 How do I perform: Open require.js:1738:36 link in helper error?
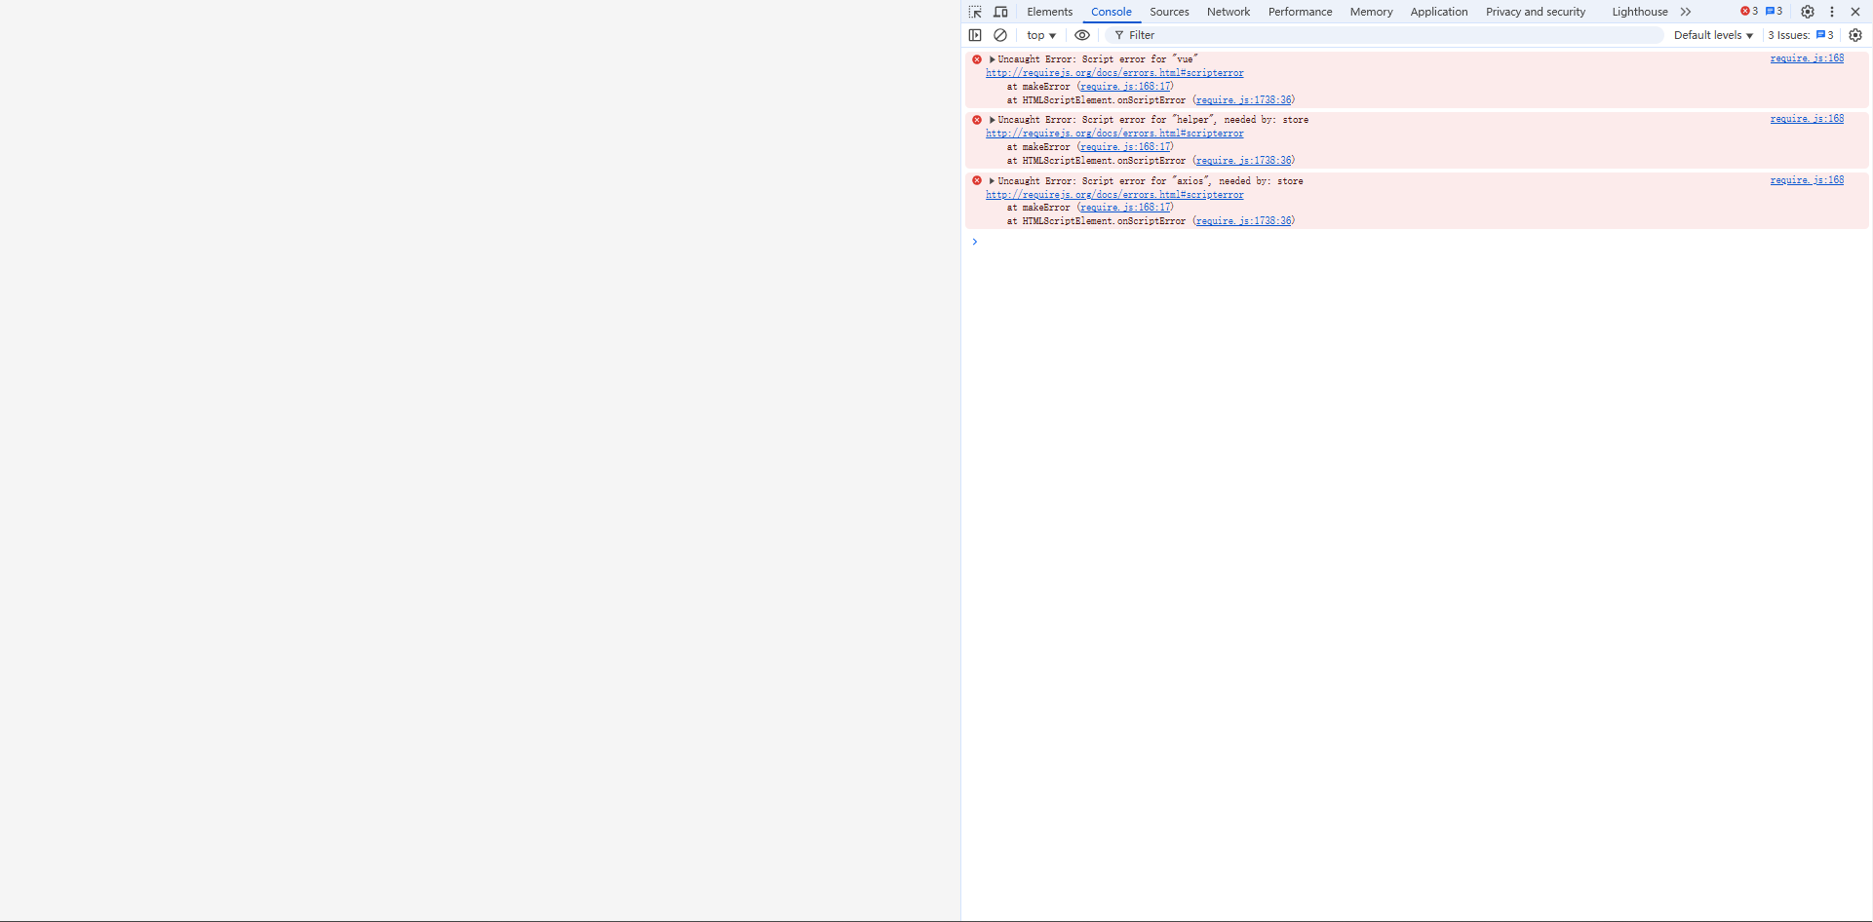[1243, 161]
